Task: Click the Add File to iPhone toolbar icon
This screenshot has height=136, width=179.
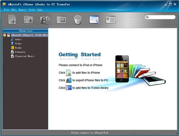Action: coord(12,19)
